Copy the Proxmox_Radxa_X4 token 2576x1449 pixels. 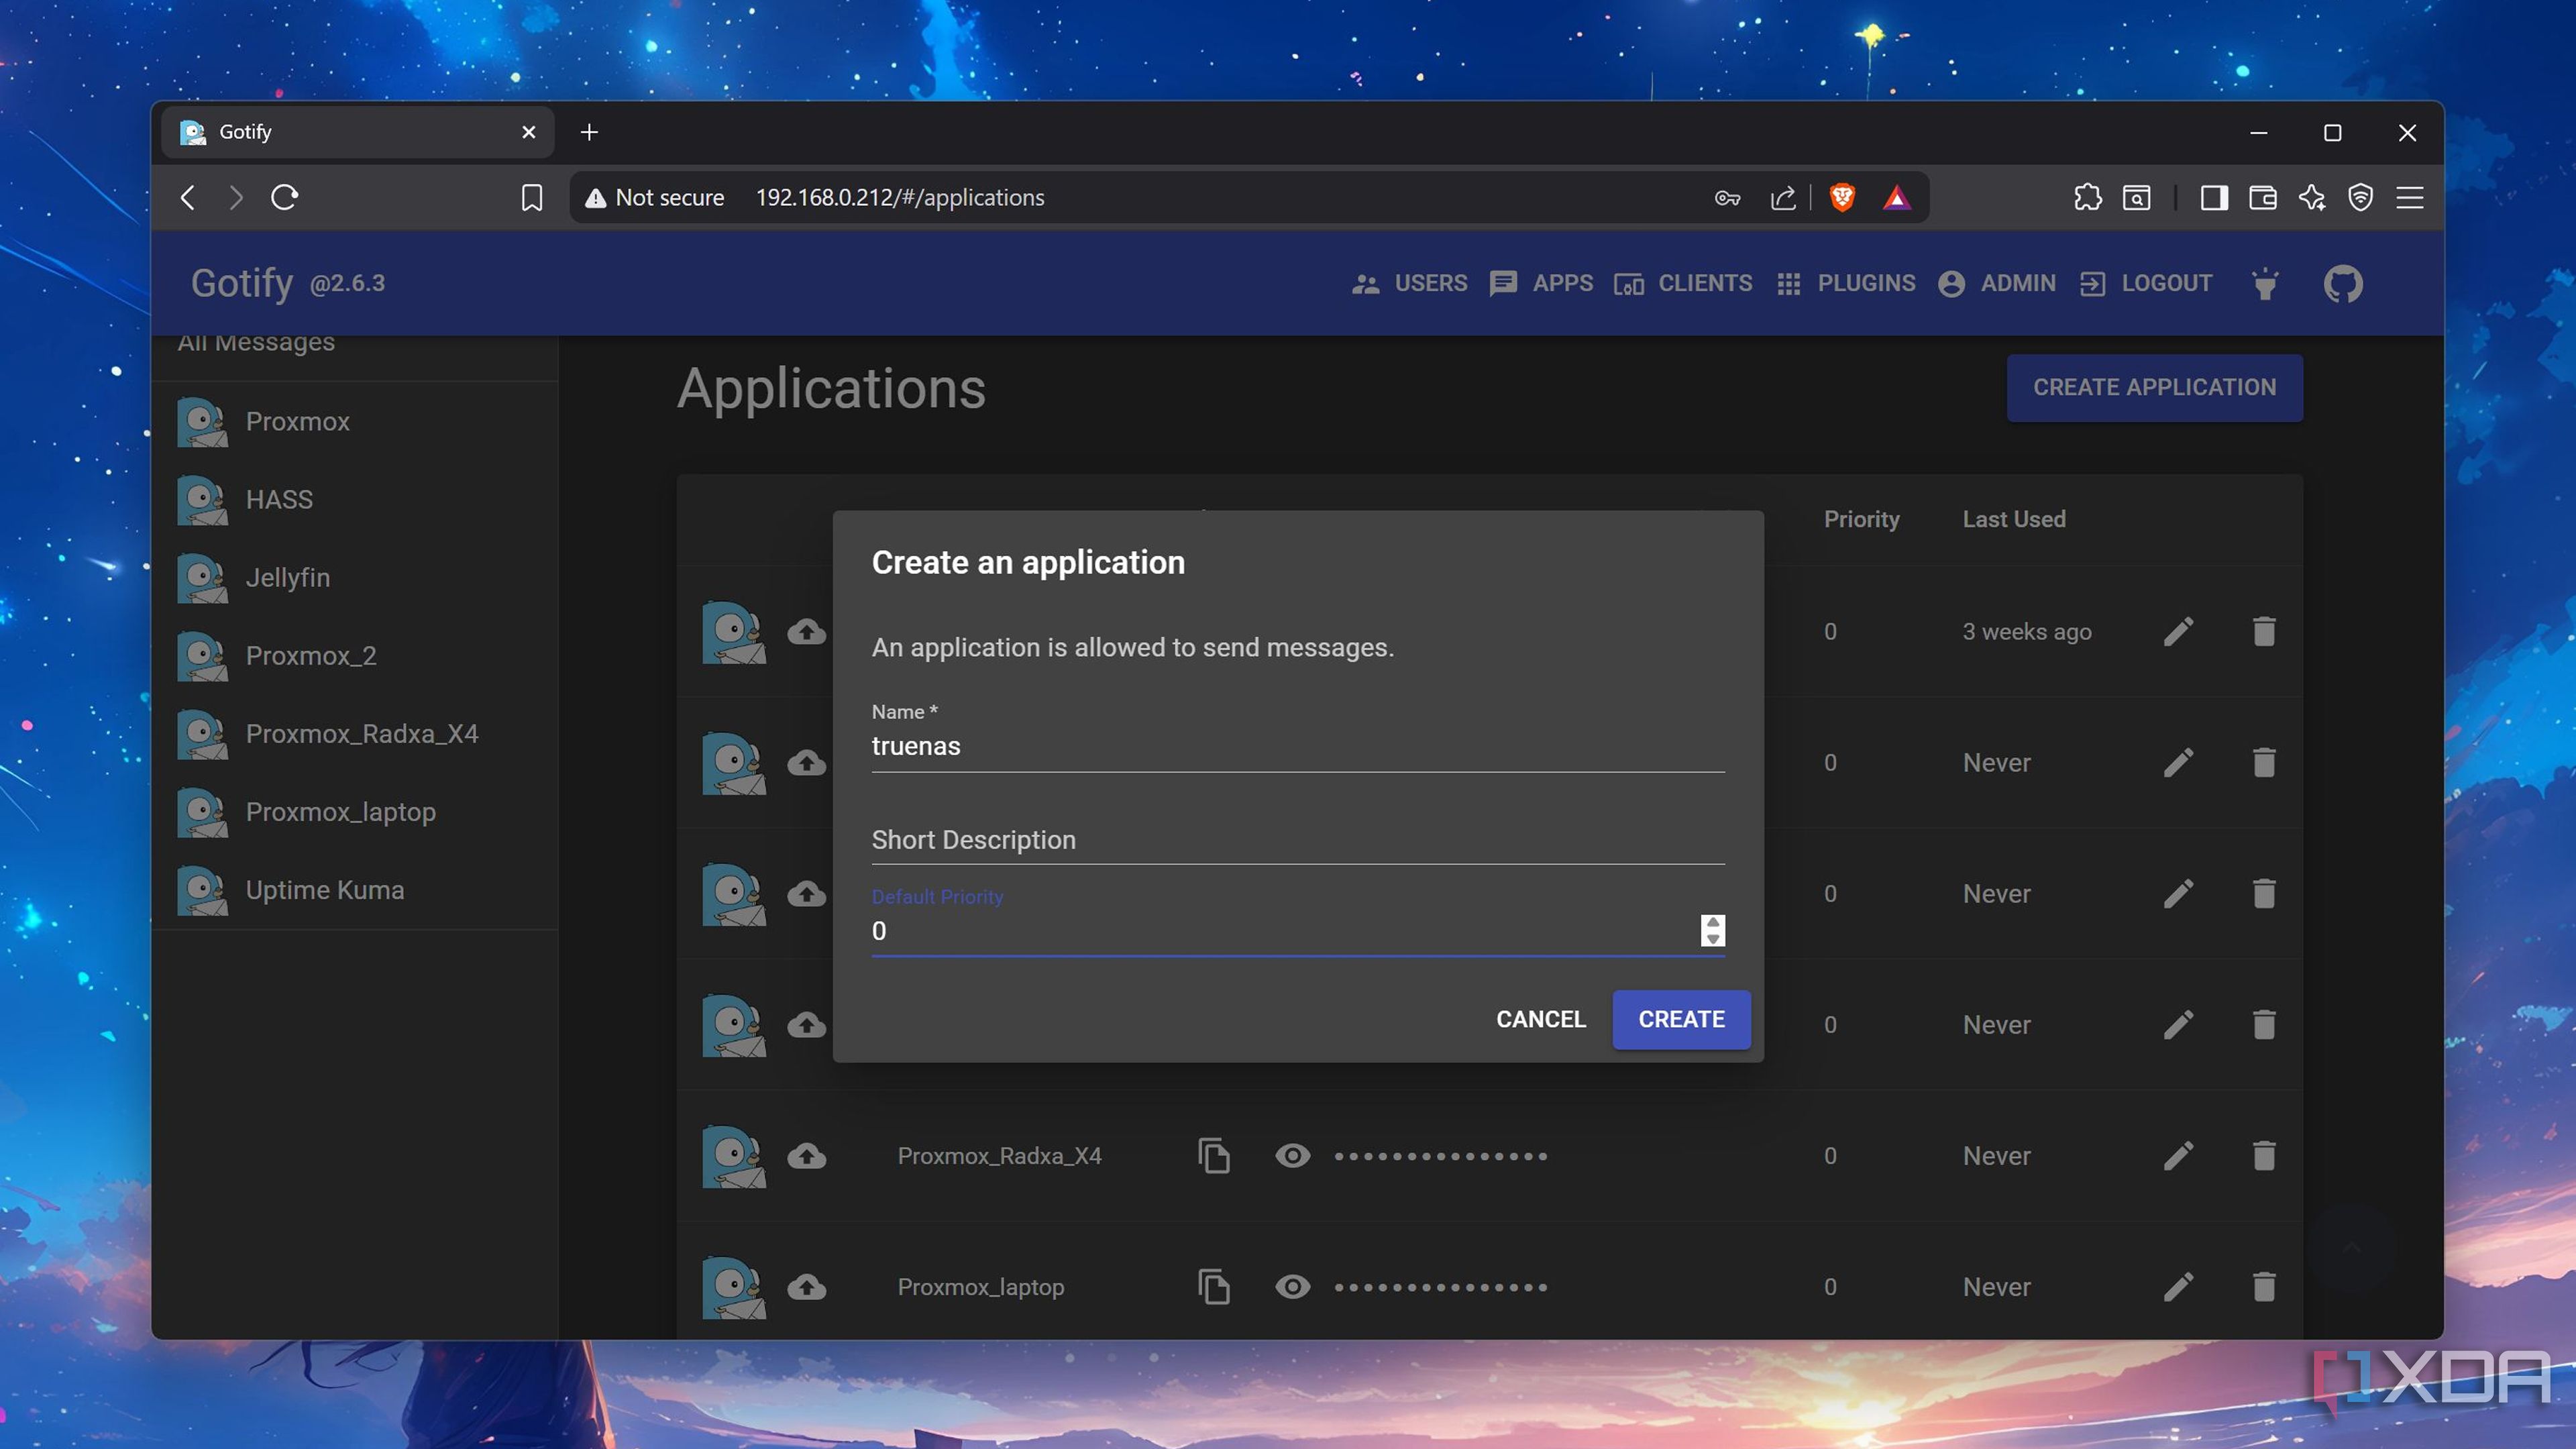tap(1213, 1156)
